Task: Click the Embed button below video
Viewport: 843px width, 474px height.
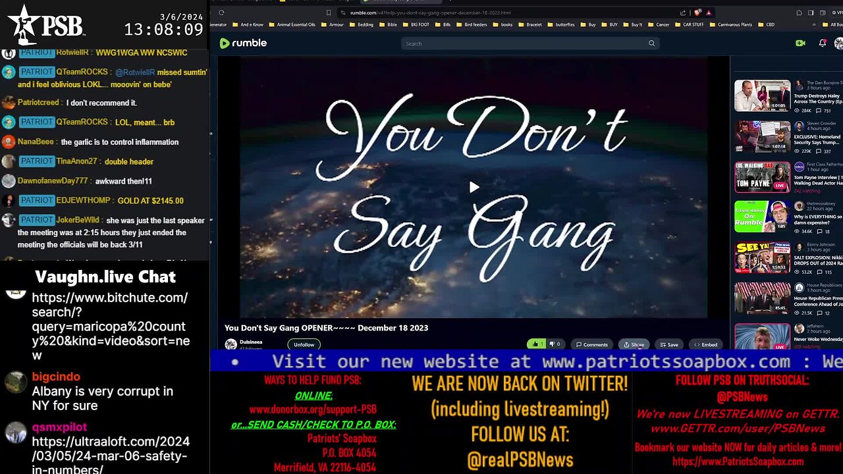Action: click(x=705, y=344)
